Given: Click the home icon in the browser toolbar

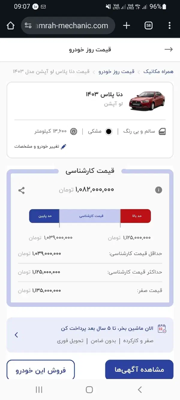Looking at the screenshot, I should tap(10, 26).
